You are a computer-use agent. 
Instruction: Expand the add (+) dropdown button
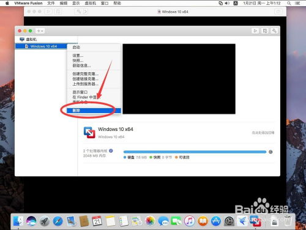[x=40, y=31]
